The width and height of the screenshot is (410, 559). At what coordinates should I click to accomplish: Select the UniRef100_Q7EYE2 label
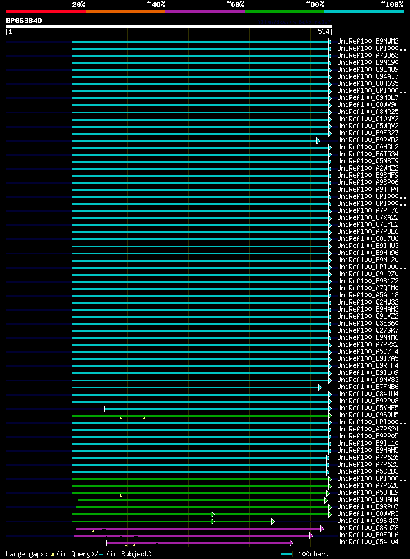(368, 225)
